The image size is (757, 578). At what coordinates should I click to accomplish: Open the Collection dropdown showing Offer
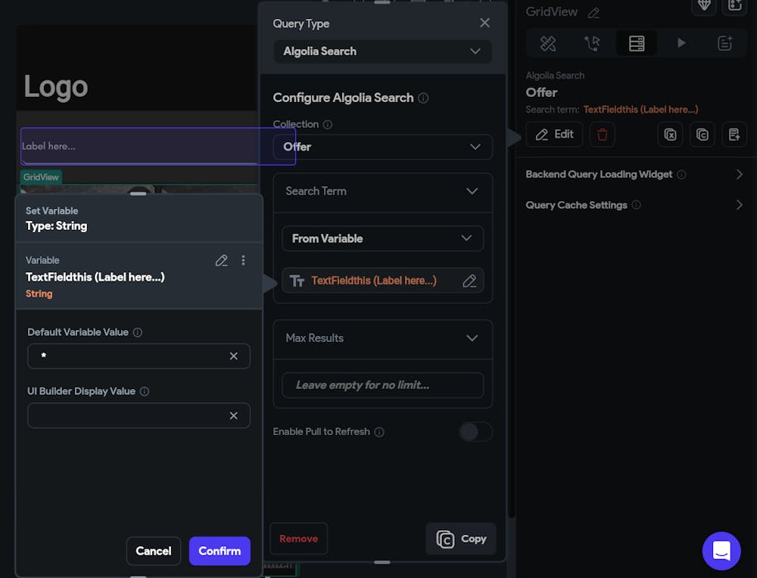point(382,147)
